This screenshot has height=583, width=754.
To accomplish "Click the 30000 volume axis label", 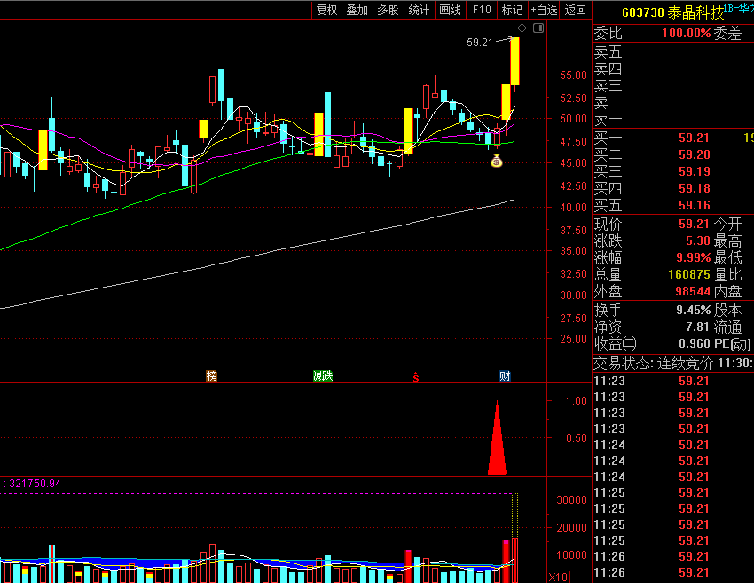I will [x=572, y=500].
